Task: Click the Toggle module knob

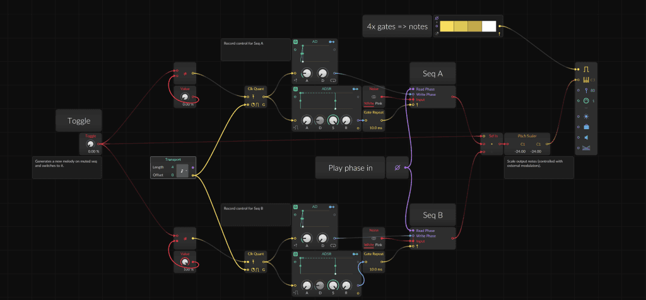Action: click(90, 144)
